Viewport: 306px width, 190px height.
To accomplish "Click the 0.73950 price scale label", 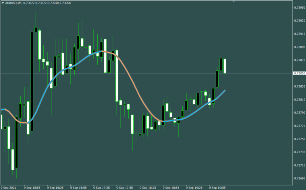I will click(299, 8).
